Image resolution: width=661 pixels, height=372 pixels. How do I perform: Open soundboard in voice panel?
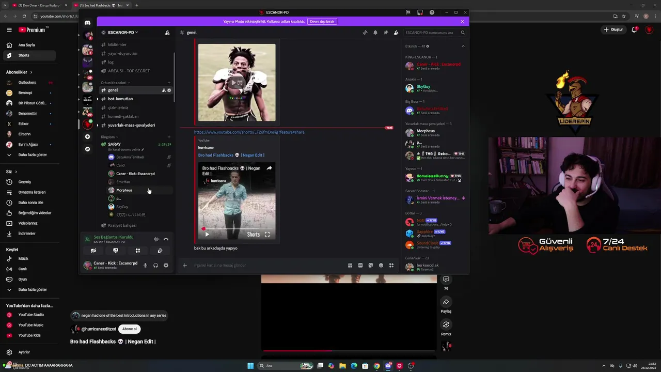click(x=160, y=251)
